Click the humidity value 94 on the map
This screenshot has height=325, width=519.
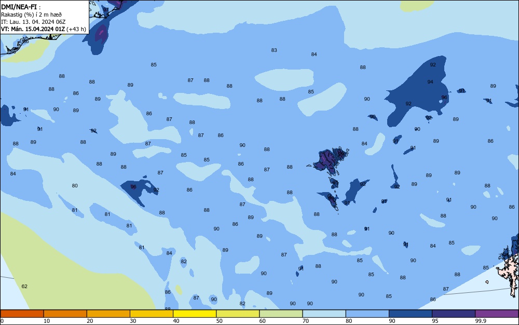click(x=430, y=82)
